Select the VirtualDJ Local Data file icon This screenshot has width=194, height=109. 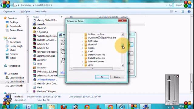pos(34,84)
